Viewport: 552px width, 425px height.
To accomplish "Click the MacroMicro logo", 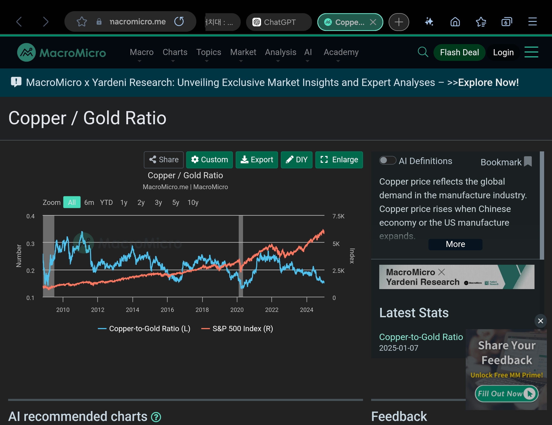I will pos(61,52).
